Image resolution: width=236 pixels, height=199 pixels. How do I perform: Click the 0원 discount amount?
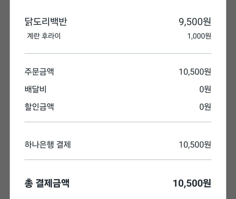(x=205, y=107)
